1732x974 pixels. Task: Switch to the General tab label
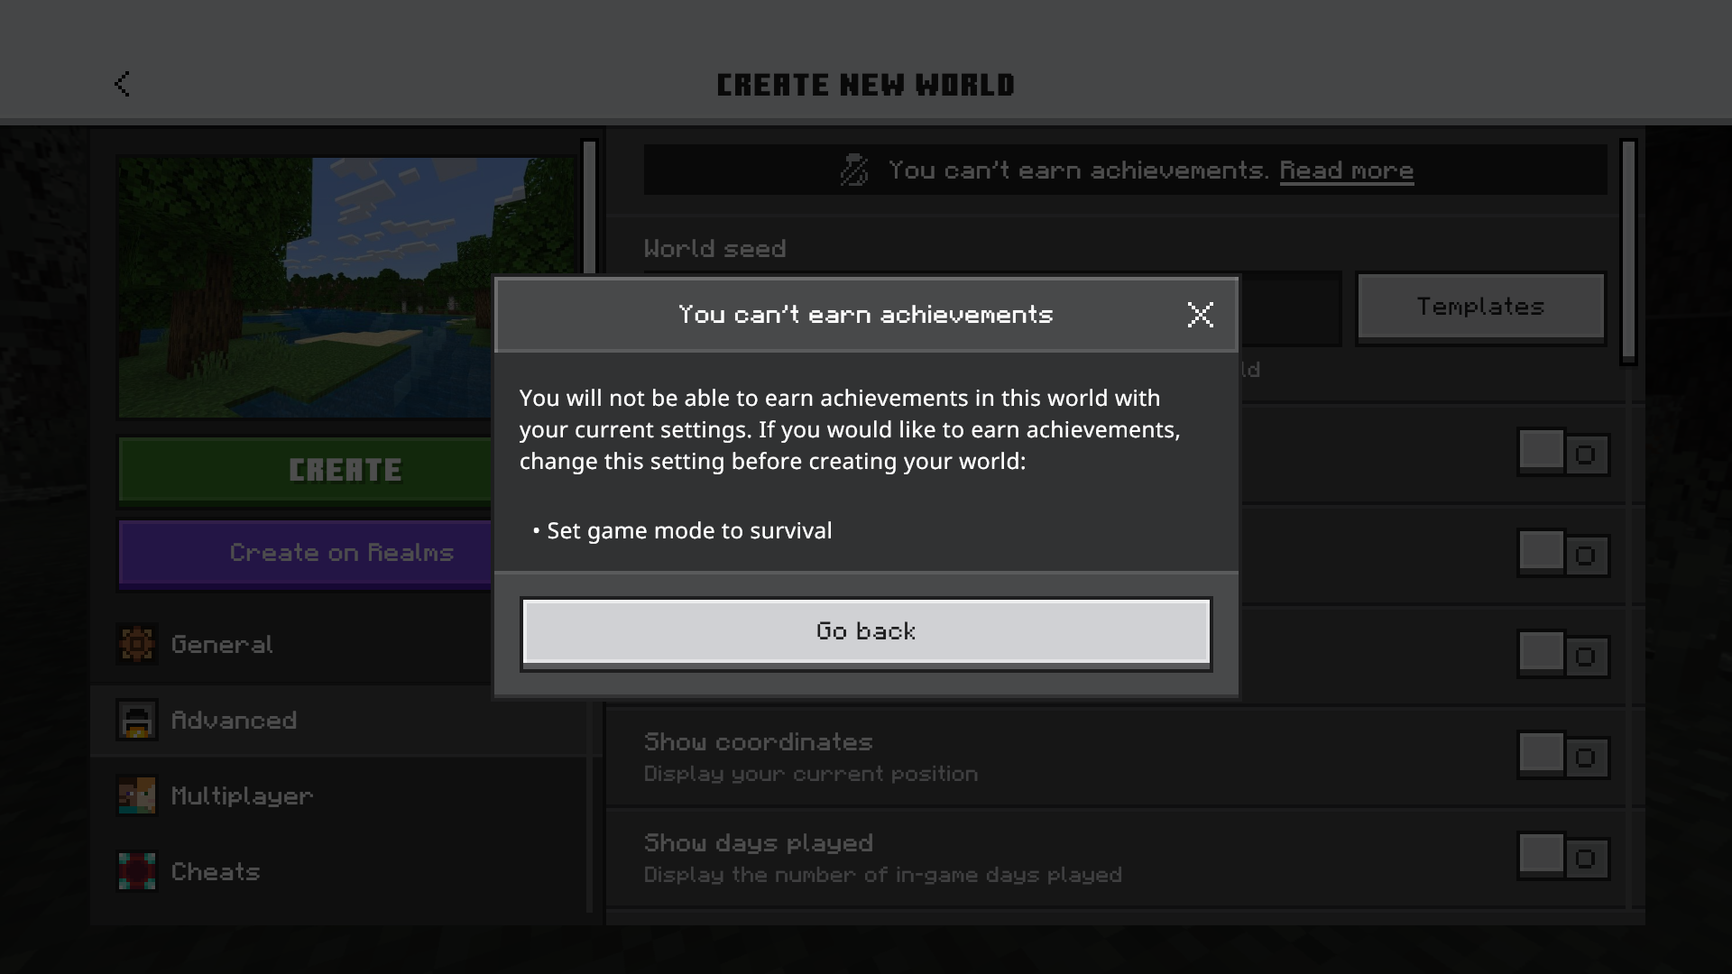[222, 644]
